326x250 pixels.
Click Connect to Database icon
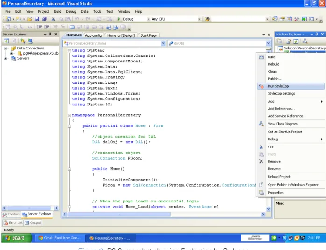[x=23, y=41]
